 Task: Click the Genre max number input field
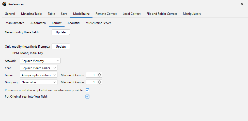91,75
